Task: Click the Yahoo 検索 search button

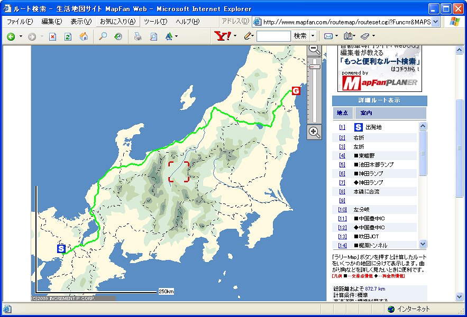Action: 300,36
